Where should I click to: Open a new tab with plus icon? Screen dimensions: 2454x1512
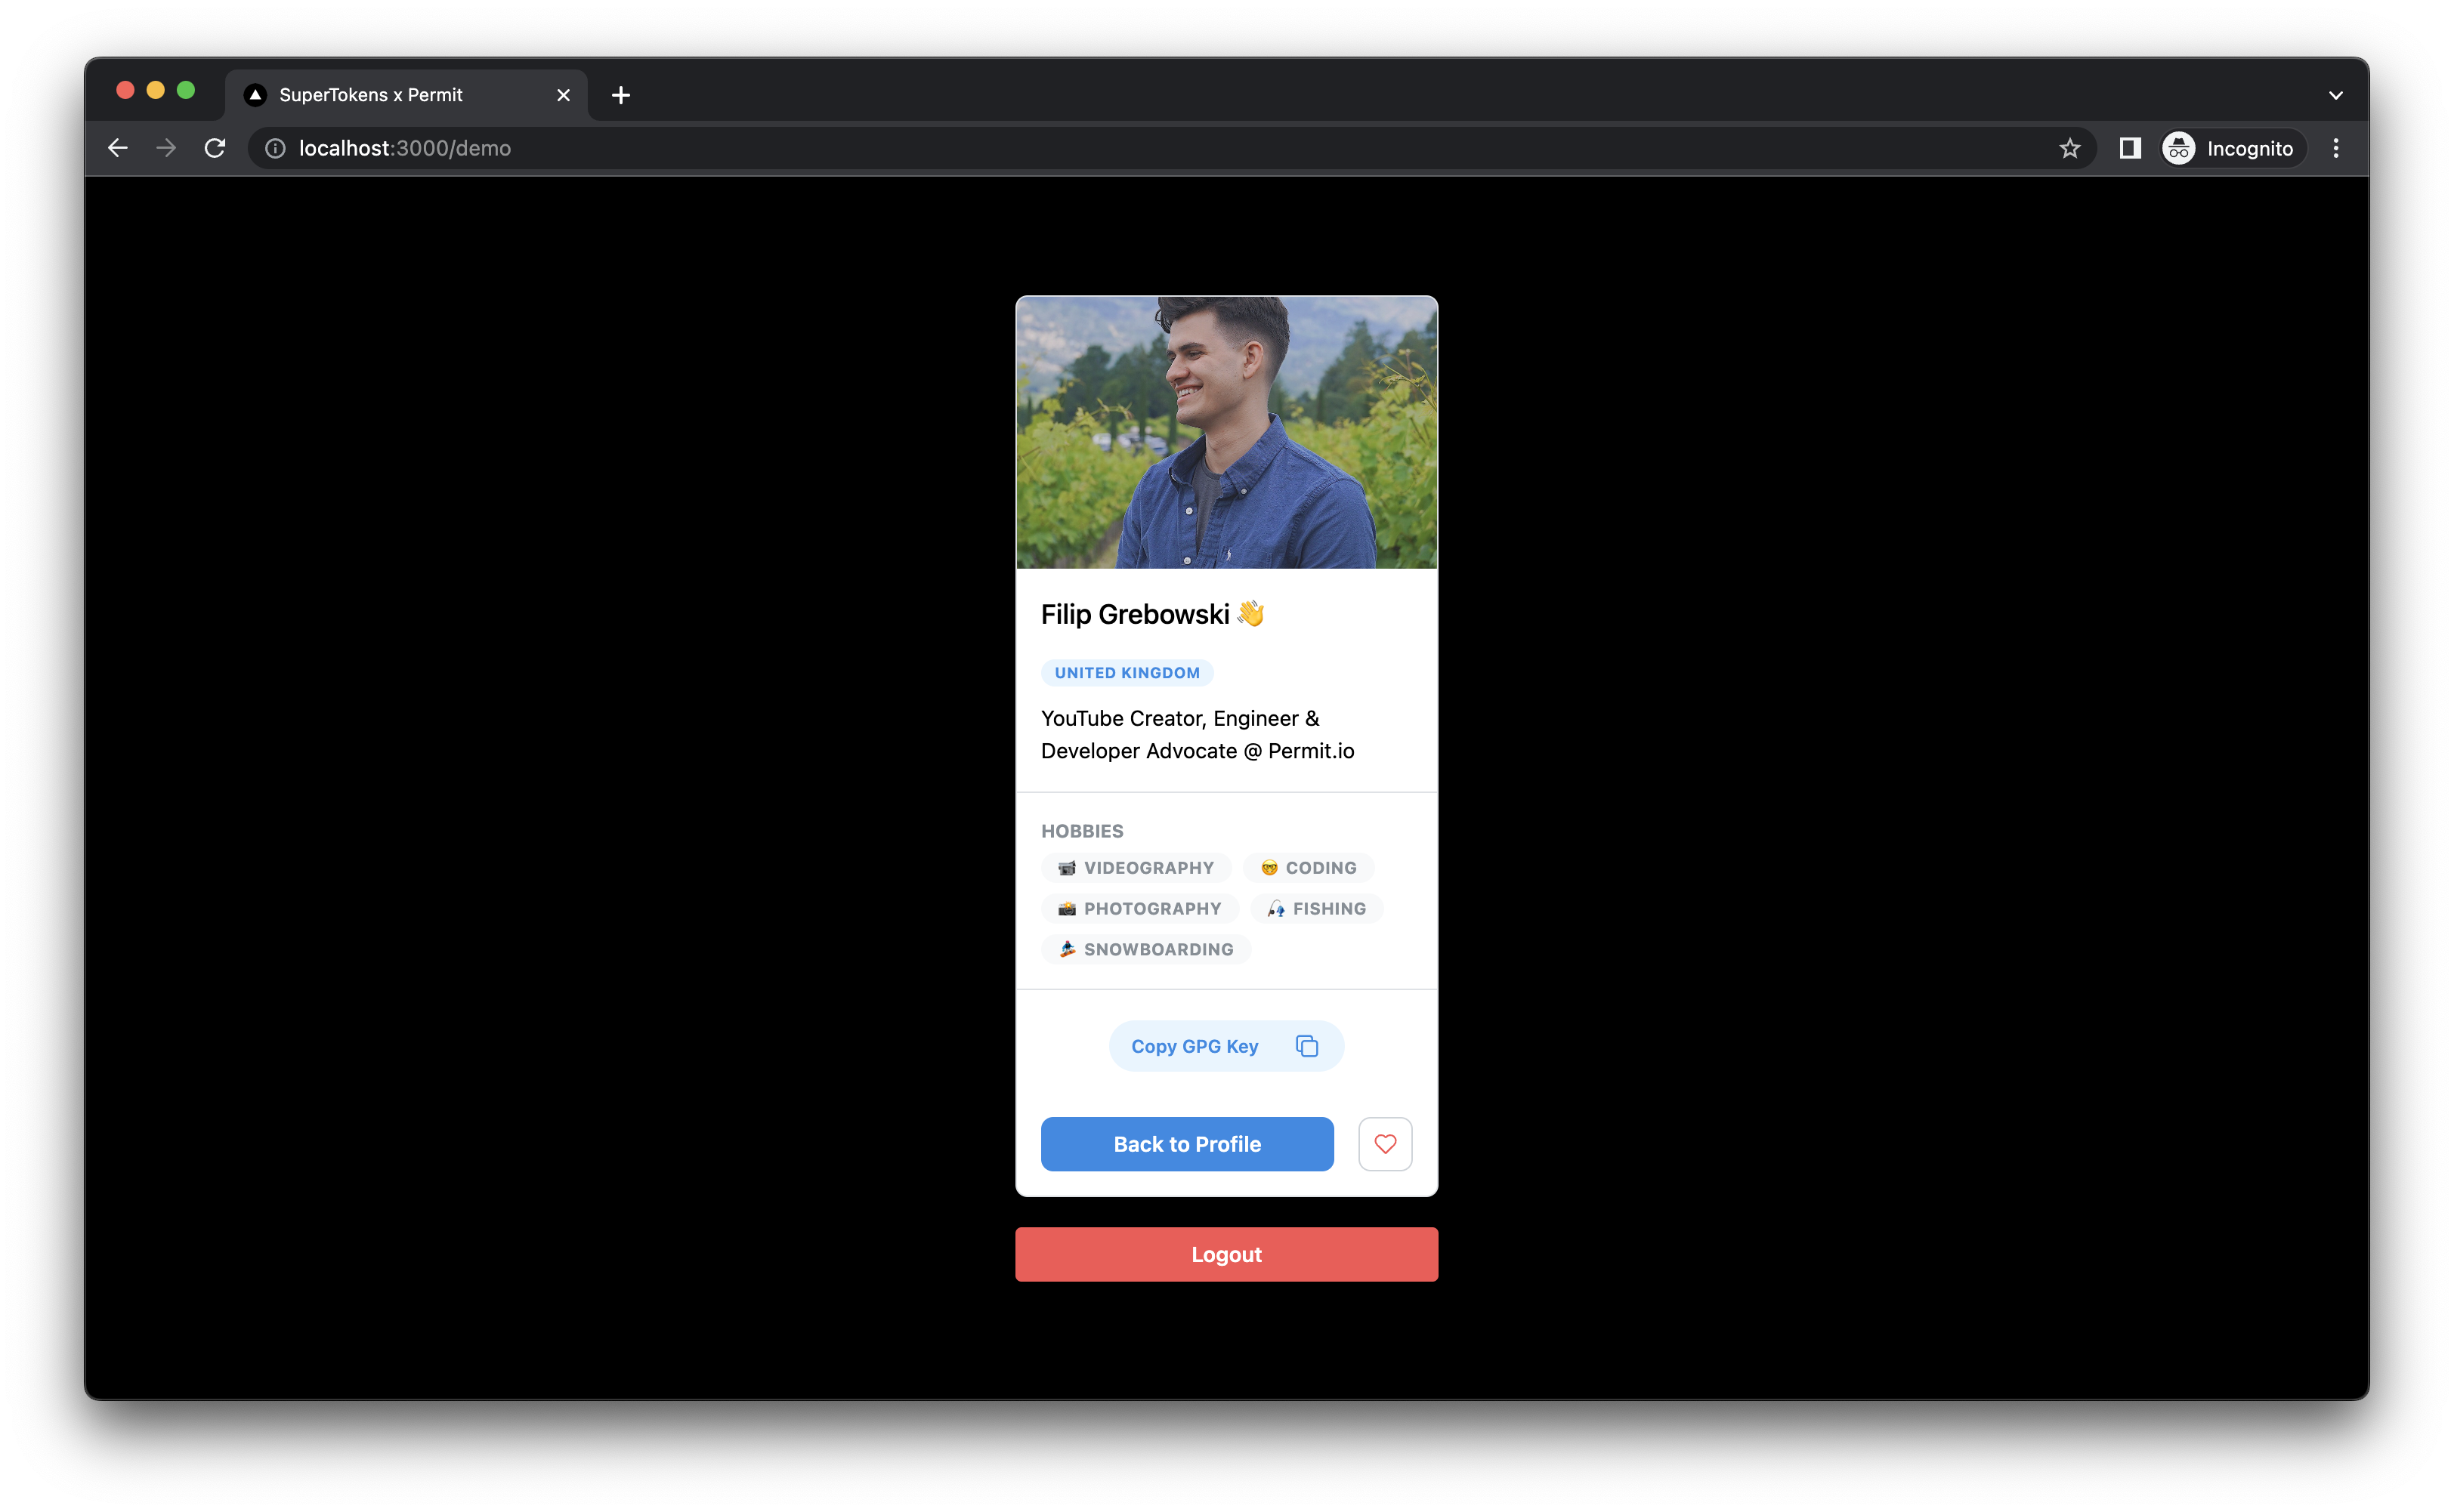point(620,95)
